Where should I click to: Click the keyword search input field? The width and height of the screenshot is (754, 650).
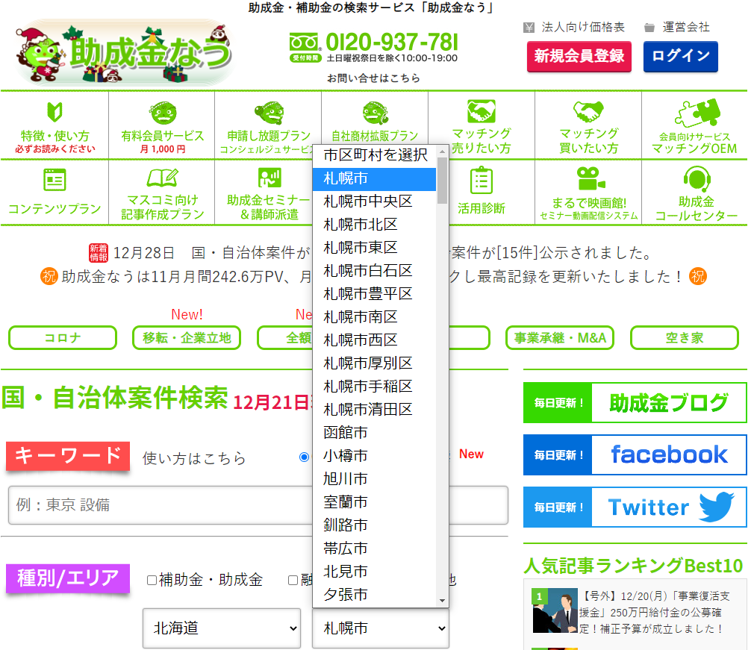tap(258, 505)
